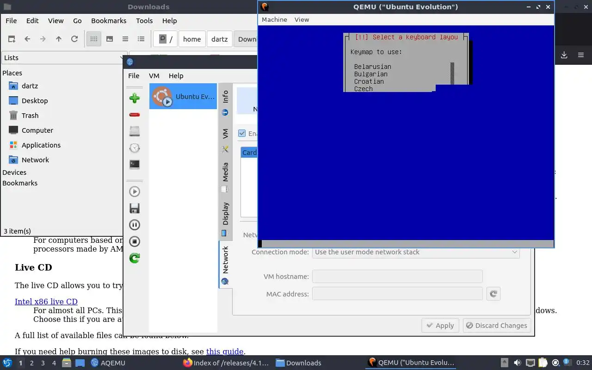Start the VM with the play icon
This screenshot has height=370, width=592.
coord(135,191)
